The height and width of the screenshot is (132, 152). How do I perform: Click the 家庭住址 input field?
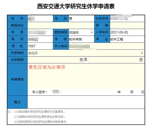pyautogui.click(x=61, y=26)
